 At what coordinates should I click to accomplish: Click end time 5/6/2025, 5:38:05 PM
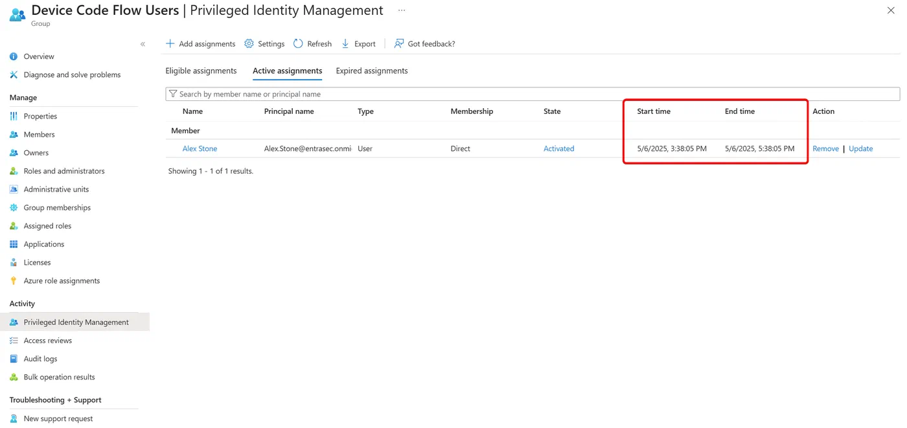click(x=759, y=148)
